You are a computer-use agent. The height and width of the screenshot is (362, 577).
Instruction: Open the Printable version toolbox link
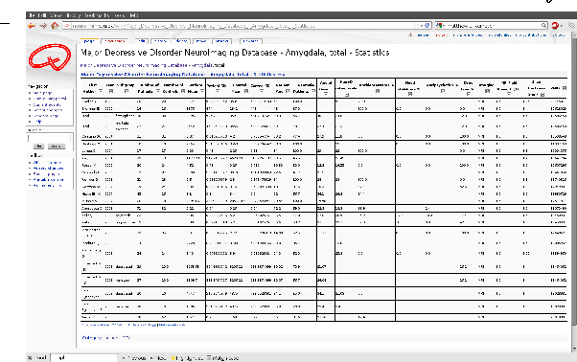coord(49,180)
